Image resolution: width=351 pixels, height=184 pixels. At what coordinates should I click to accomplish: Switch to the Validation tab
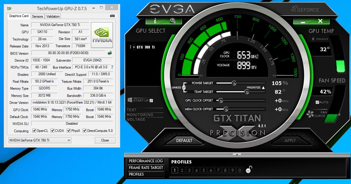[x=53, y=16]
